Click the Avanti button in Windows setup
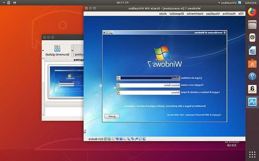The image size is (259, 161). coord(112,117)
